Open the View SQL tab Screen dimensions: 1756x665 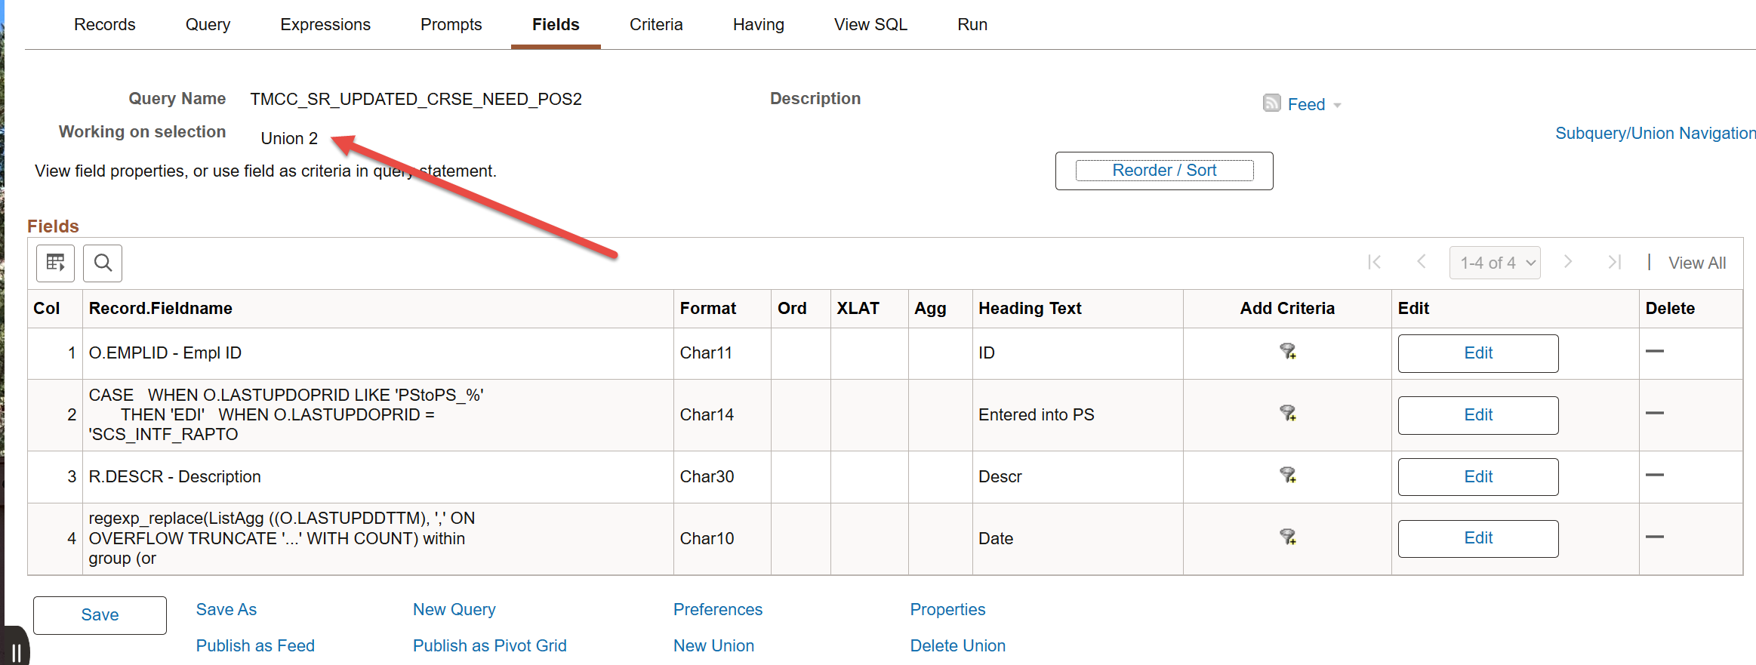click(870, 24)
